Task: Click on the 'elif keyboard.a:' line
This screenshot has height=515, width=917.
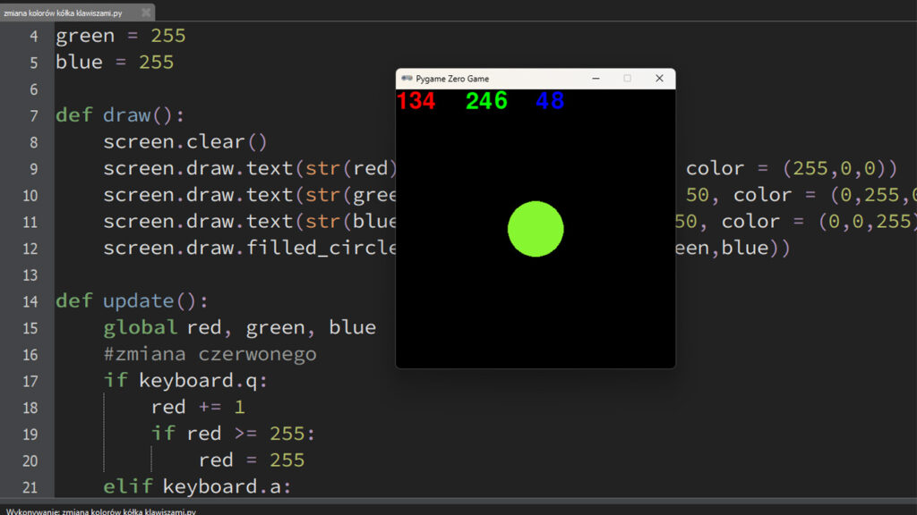Action: pos(197,486)
